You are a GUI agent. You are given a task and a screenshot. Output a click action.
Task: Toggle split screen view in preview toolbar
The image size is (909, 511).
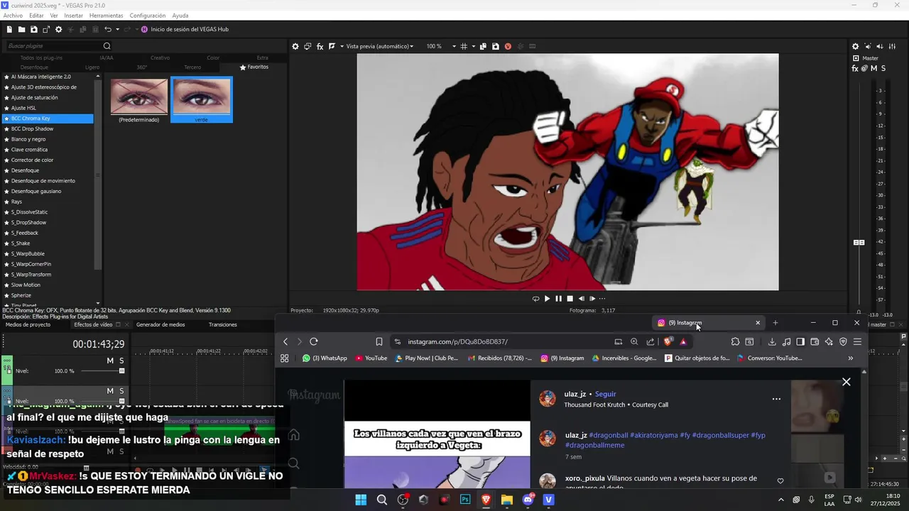[x=332, y=46]
